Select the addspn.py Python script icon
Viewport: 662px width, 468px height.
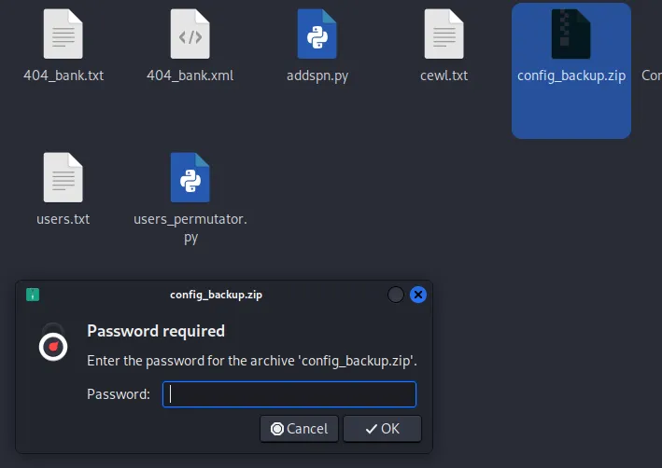317,34
